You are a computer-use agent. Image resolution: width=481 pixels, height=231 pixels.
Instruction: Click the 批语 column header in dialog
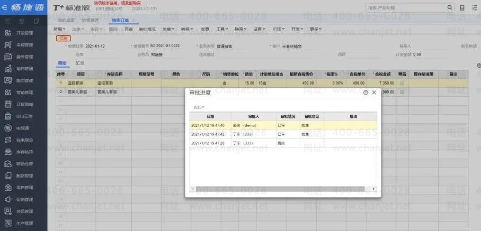pyautogui.click(x=351, y=117)
